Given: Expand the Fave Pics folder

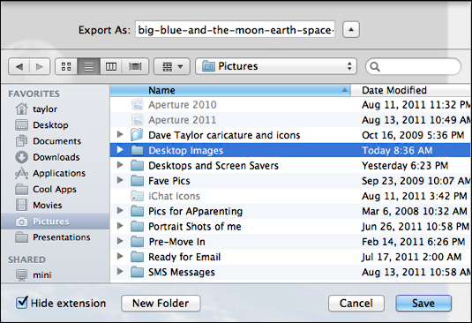Looking at the screenshot, I should pos(120,180).
